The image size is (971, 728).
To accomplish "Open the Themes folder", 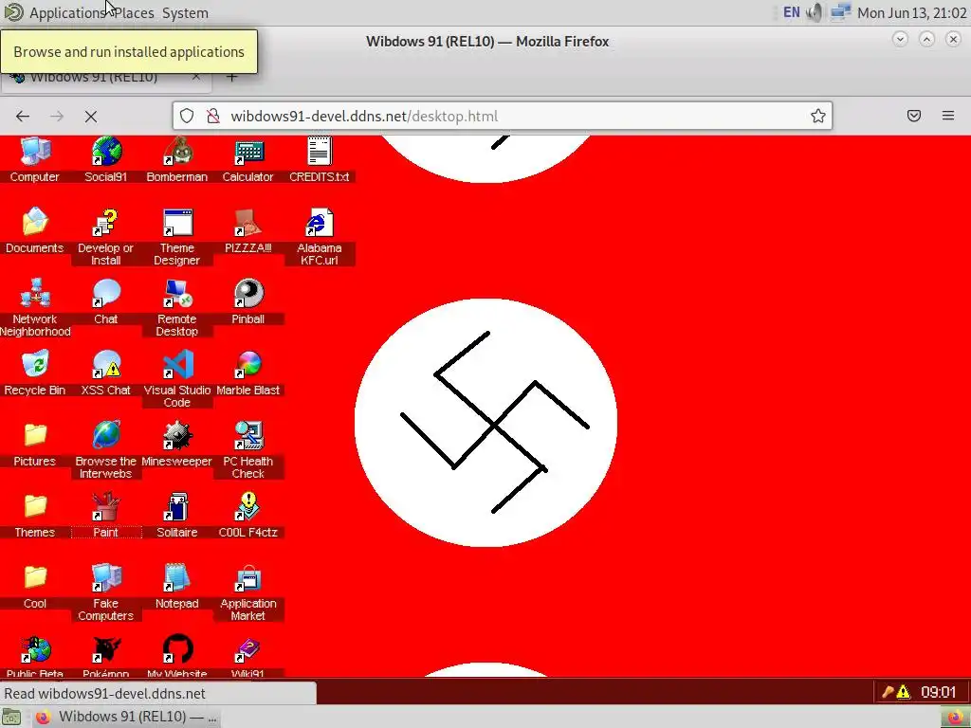I will [35, 517].
